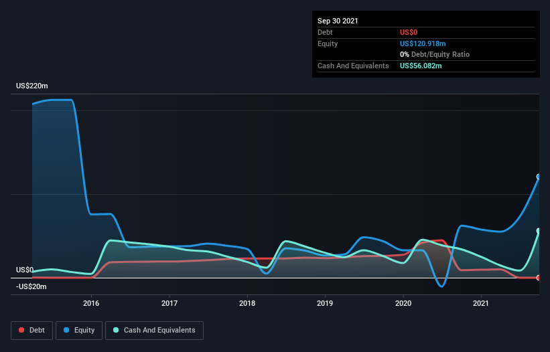Image resolution: width=550 pixels, height=352 pixels.
Task: Click the Equity label in the tooltip
Action: [x=328, y=43]
